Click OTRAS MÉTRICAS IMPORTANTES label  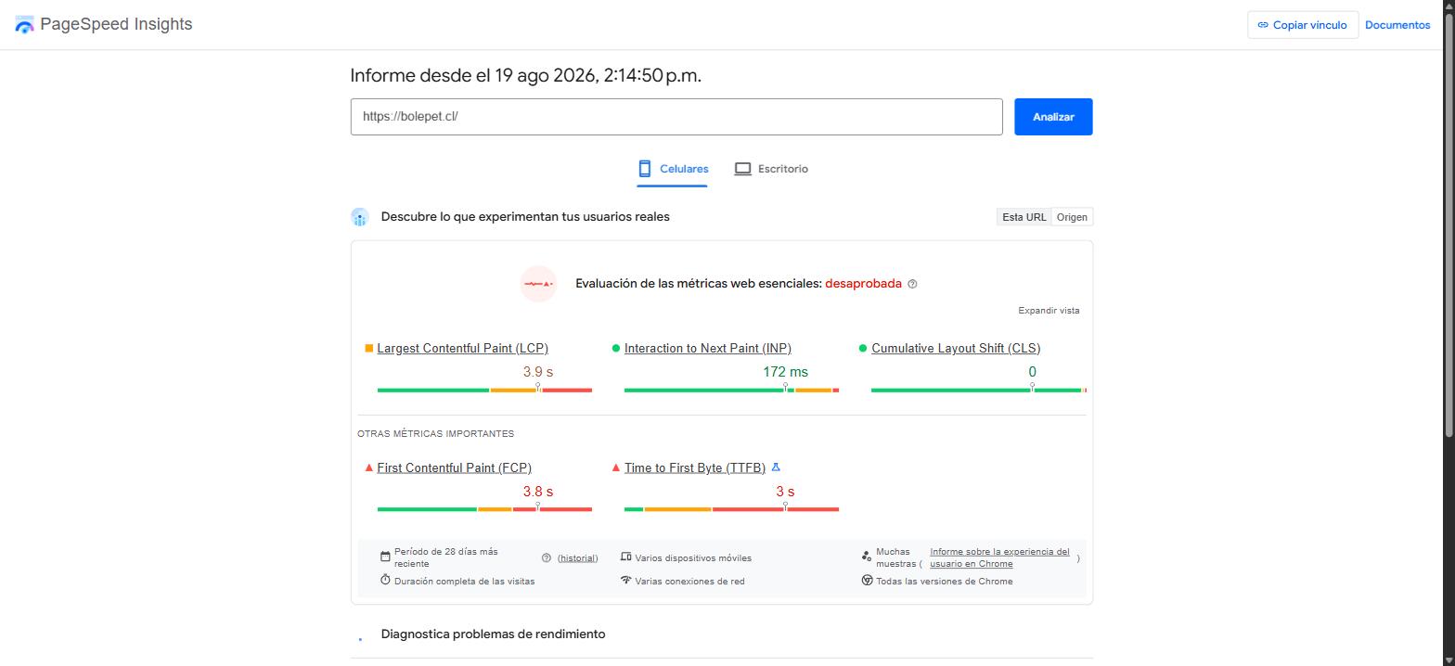(x=435, y=434)
